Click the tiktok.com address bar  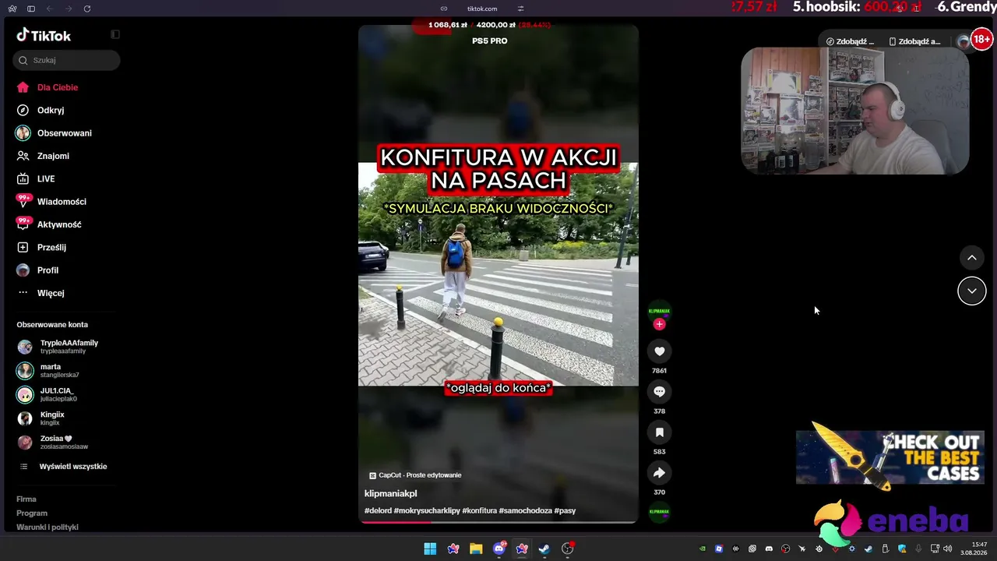pos(482,9)
